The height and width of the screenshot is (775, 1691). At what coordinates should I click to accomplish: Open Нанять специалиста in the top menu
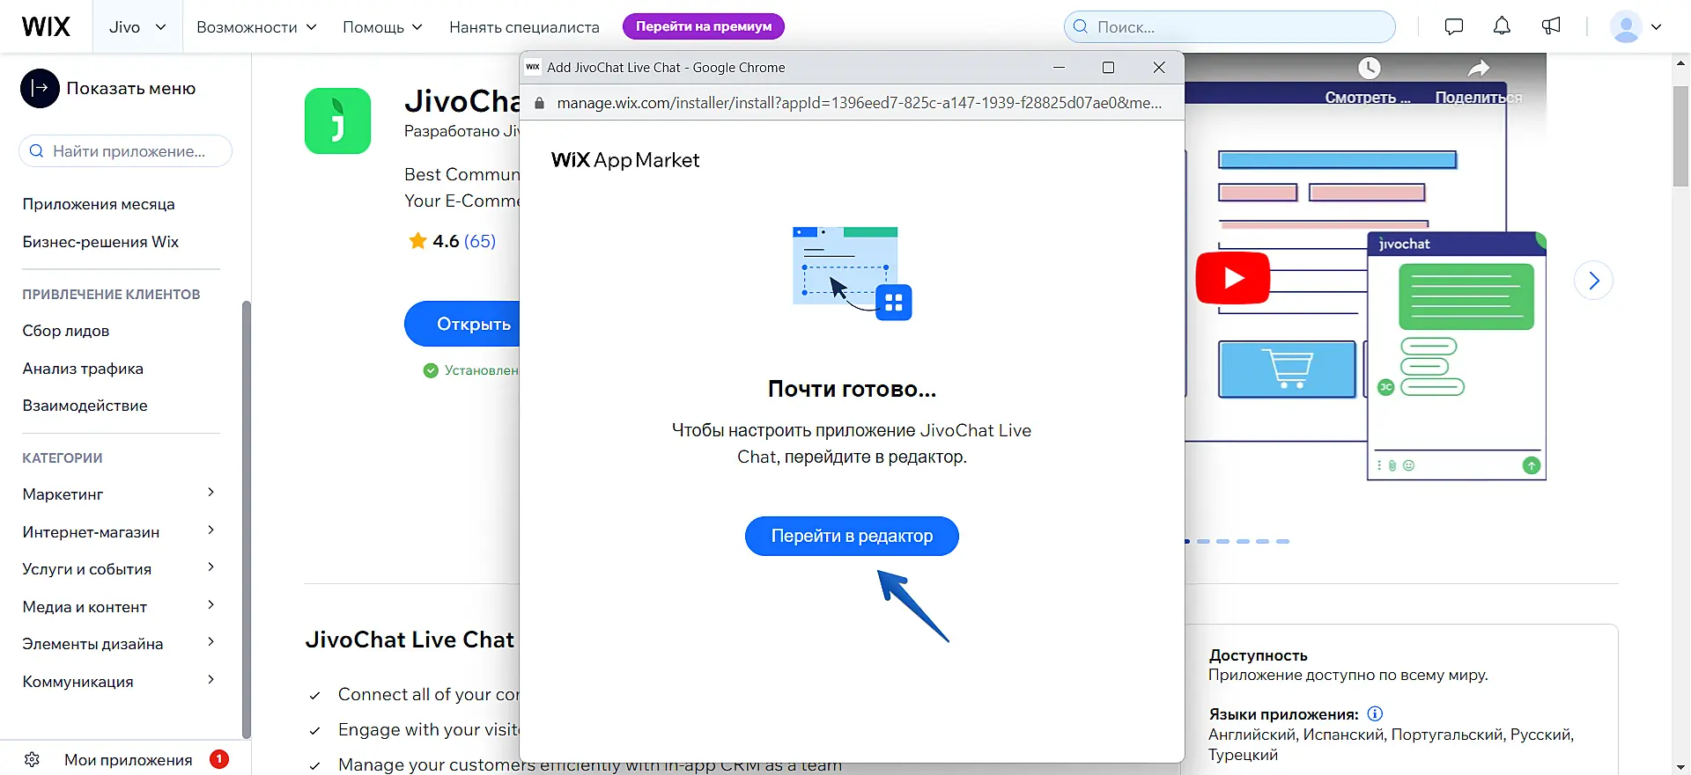tap(524, 27)
